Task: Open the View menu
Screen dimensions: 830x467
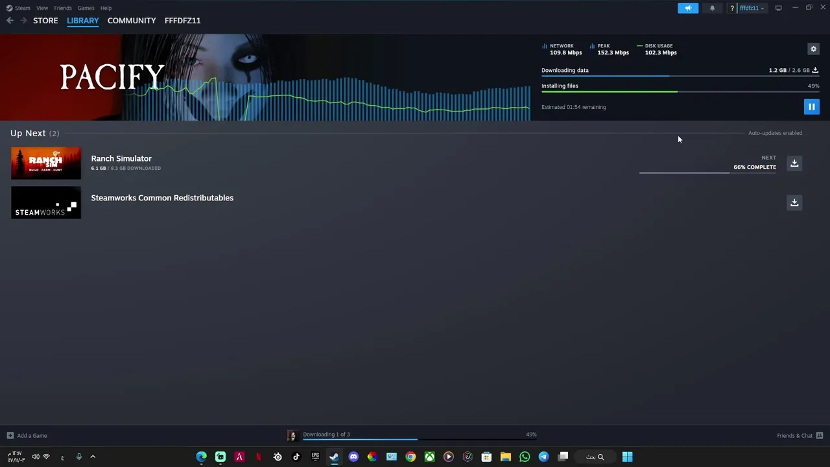Action: (42, 8)
